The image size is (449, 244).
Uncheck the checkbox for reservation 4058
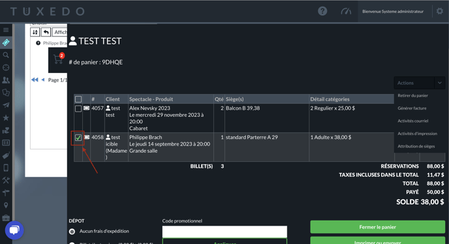pyautogui.click(x=78, y=138)
